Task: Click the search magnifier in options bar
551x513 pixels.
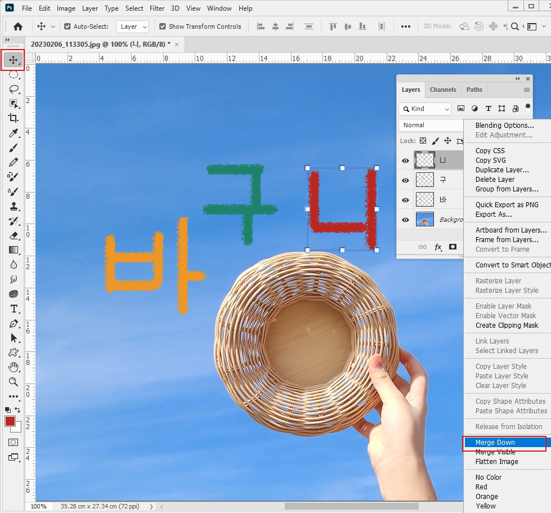Action: pos(515,26)
